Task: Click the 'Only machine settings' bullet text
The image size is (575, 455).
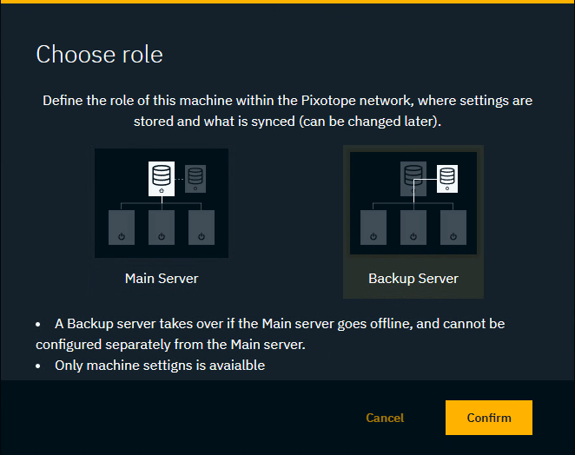Action: click(160, 366)
